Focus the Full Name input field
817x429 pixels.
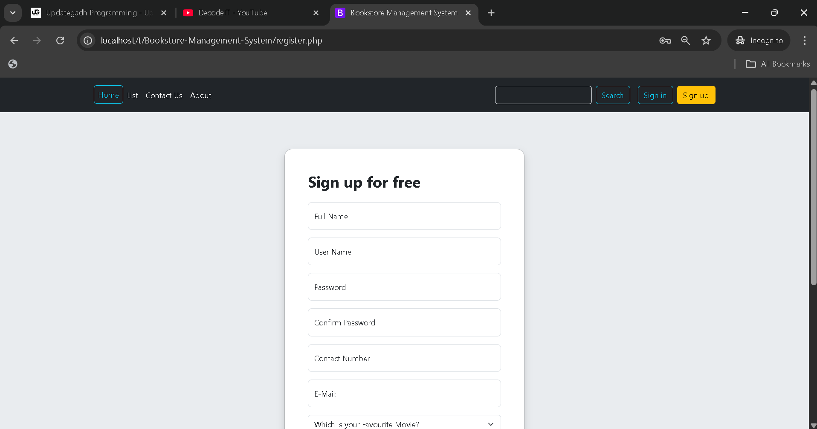pos(404,216)
